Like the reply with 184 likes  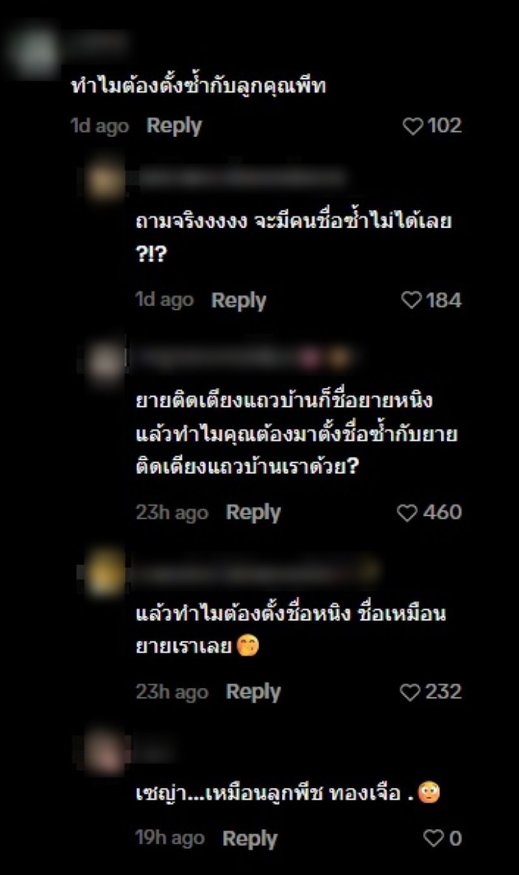(x=412, y=300)
